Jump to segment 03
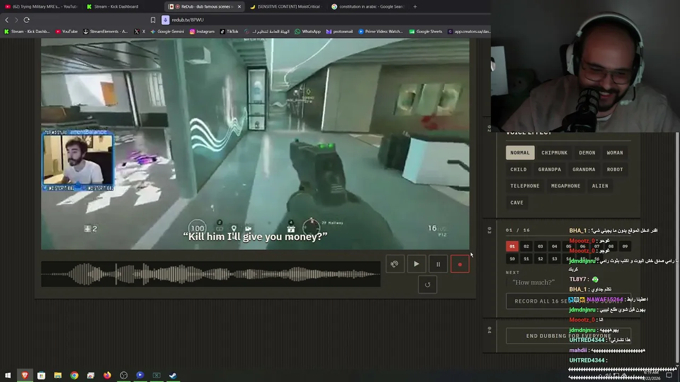Image resolution: width=680 pixels, height=382 pixels. point(540,246)
